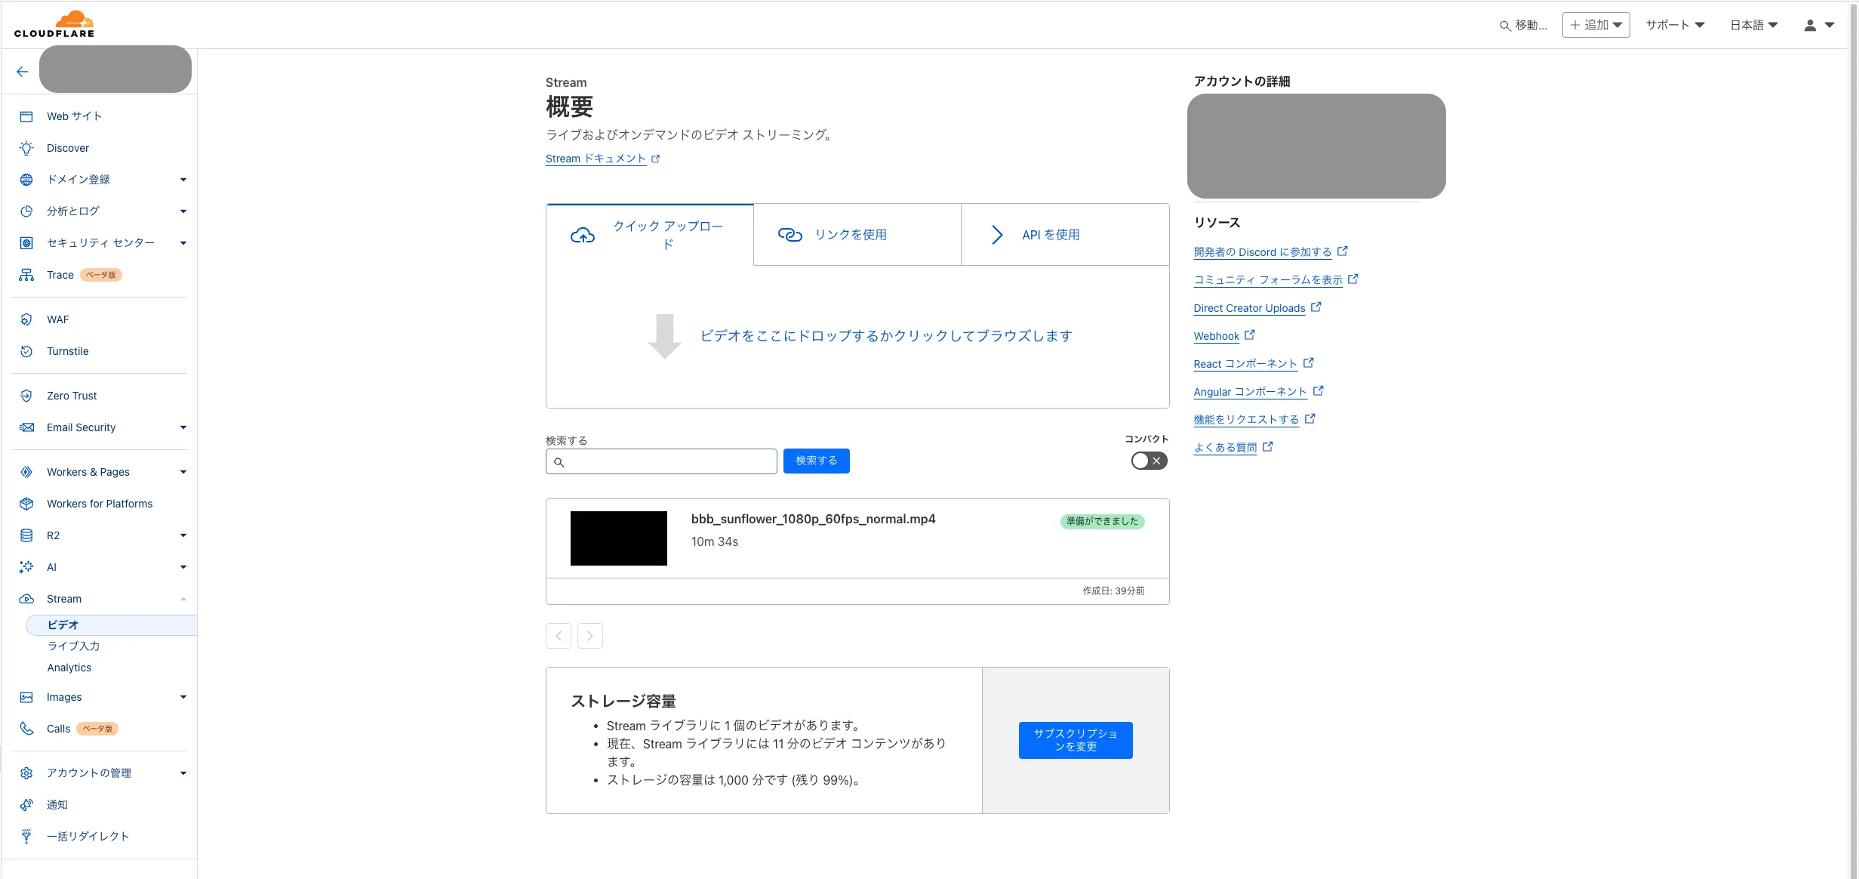Select Workers for Platforms in sidebar
Image resolution: width=1859 pixels, height=879 pixels.
[99, 503]
